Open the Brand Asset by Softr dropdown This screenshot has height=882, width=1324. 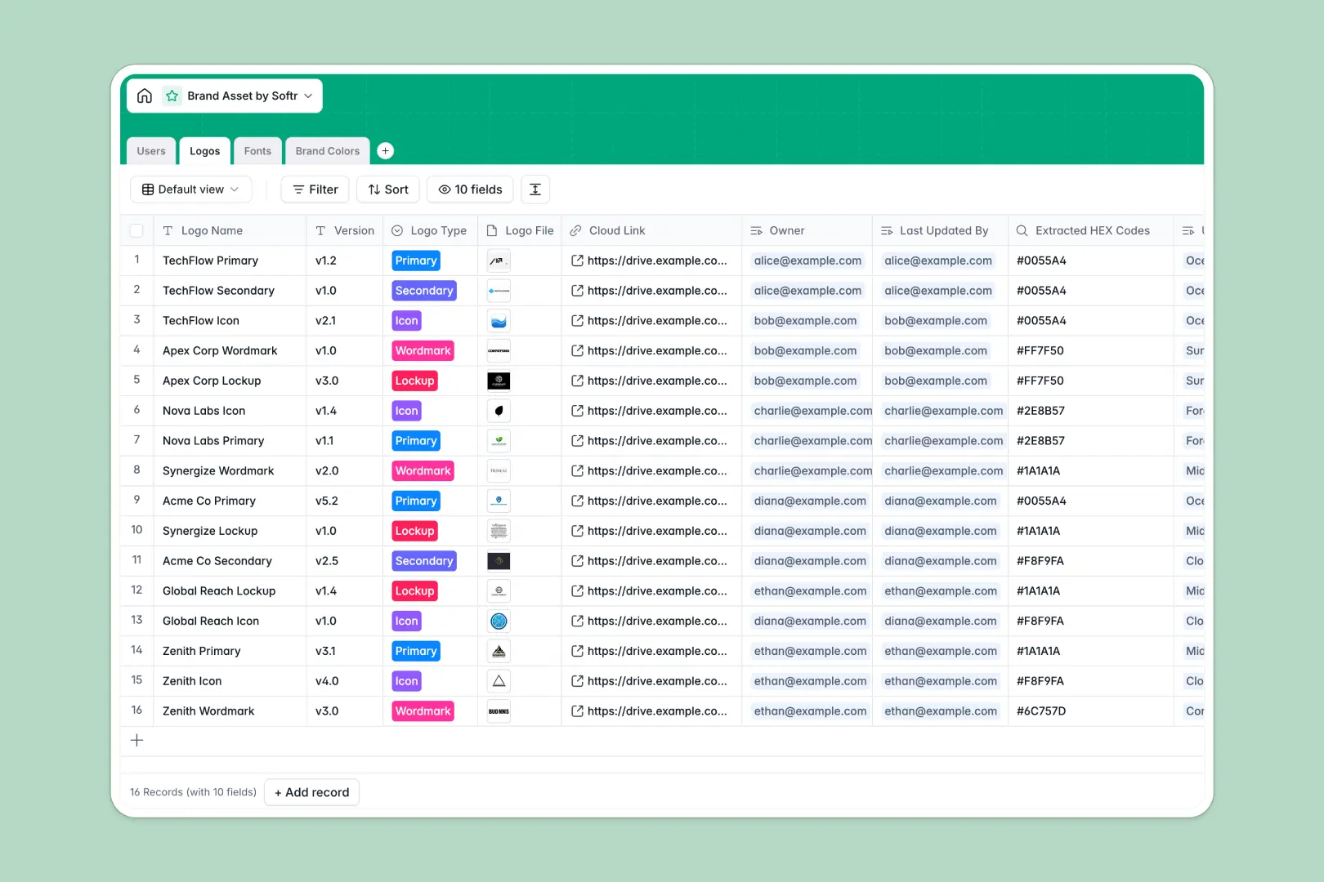243,96
